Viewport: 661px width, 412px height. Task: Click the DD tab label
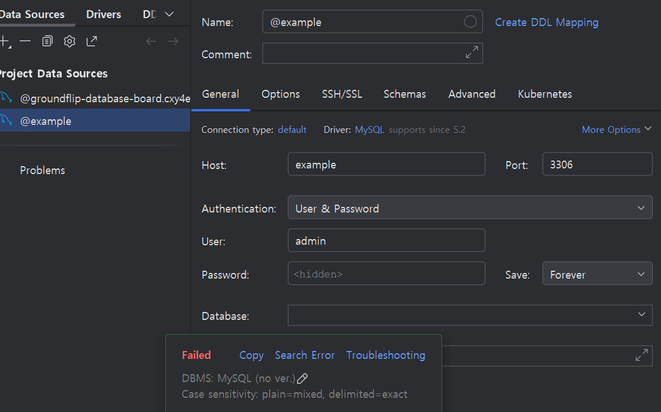click(x=149, y=14)
